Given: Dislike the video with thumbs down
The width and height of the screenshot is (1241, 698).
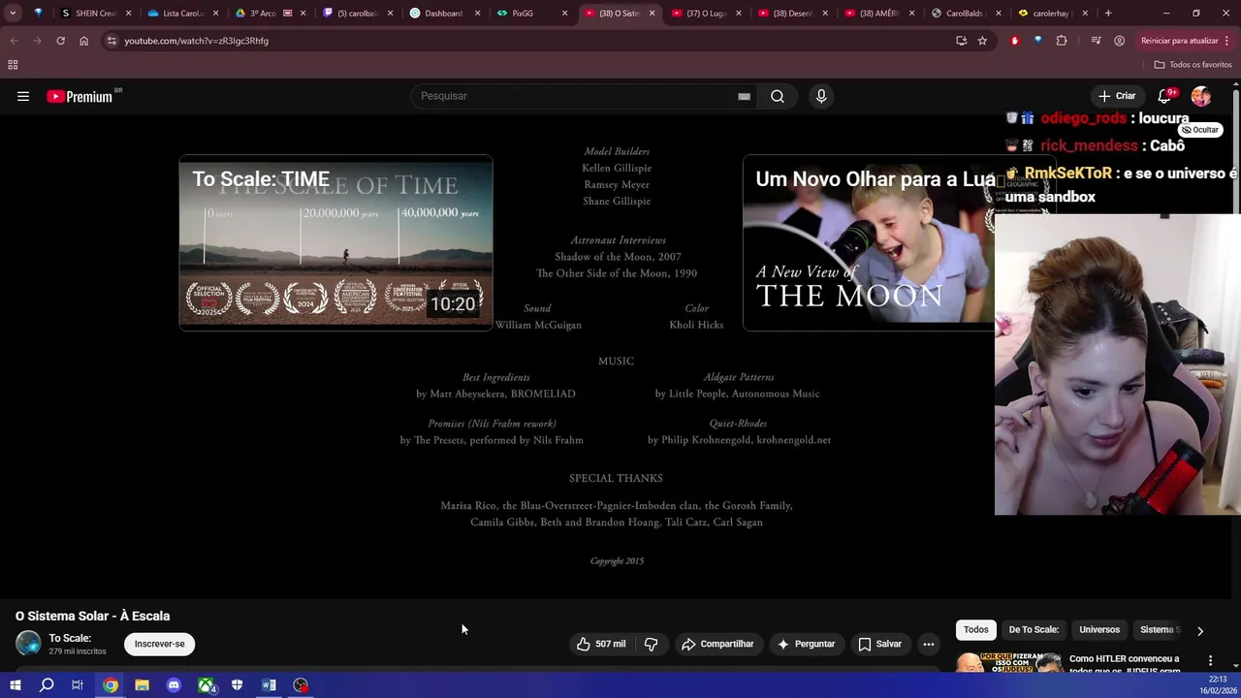Looking at the screenshot, I should [651, 644].
